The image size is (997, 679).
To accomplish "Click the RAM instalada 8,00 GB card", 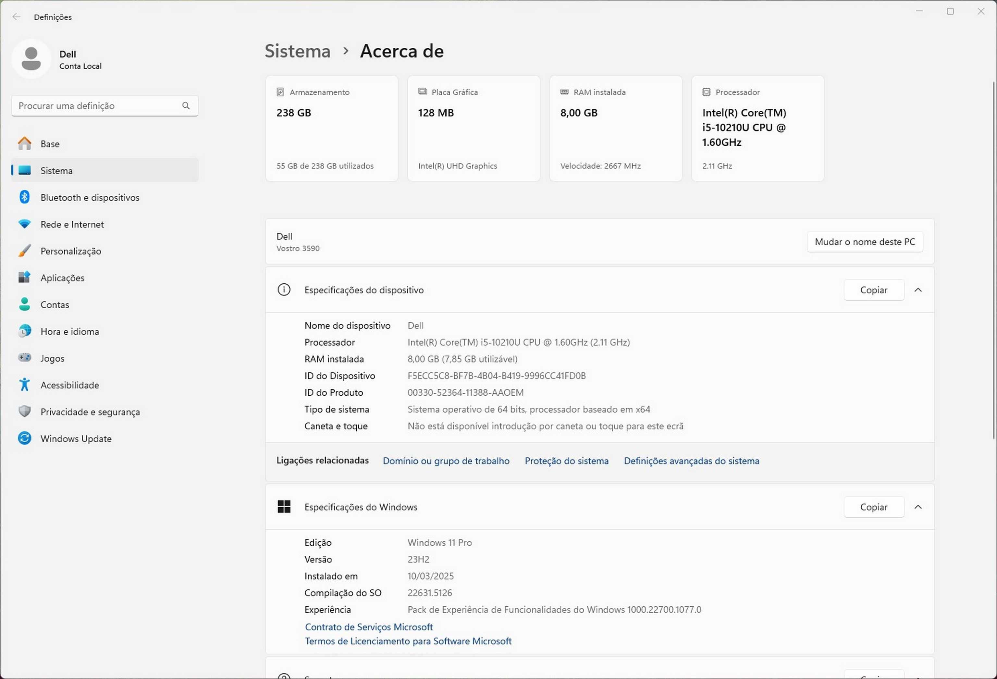I will pos(616,128).
